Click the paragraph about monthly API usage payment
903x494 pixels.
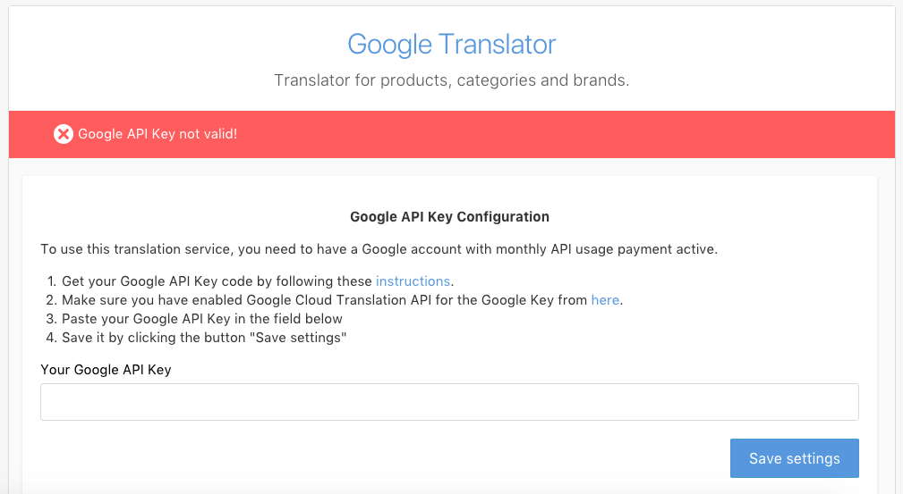[379, 248]
